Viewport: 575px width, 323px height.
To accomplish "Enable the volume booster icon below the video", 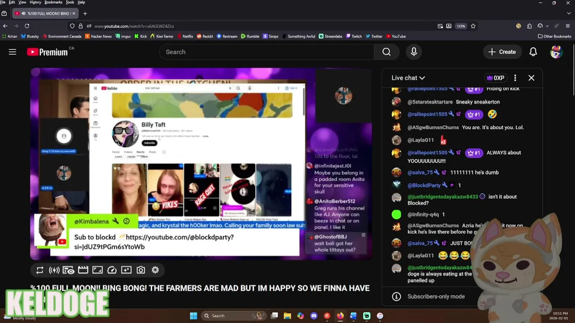I will [54, 270].
